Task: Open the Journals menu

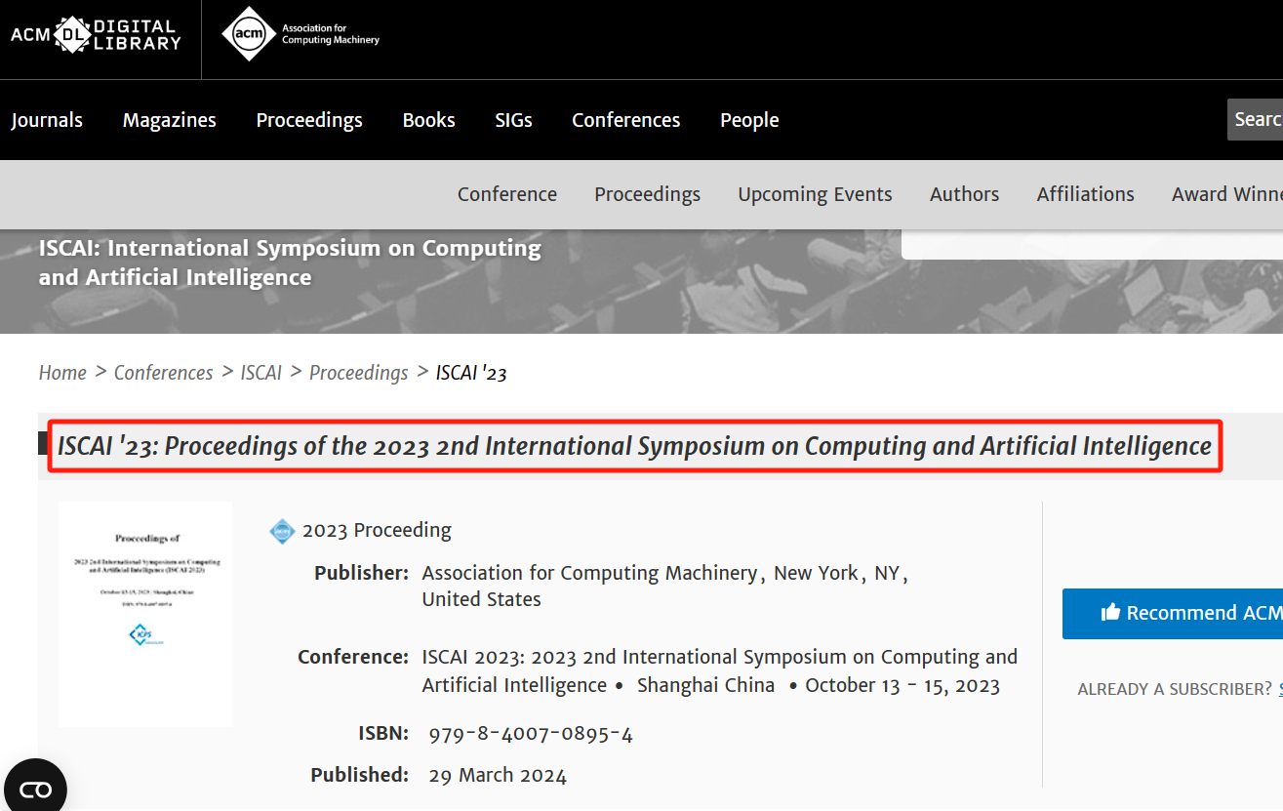Action: tap(47, 120)
